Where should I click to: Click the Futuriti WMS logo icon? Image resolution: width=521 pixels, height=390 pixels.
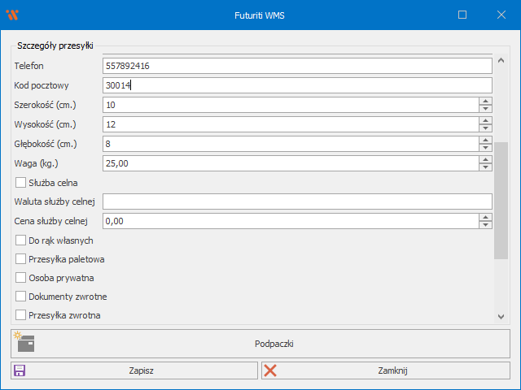pyautogui.click(x=13, y=15)
